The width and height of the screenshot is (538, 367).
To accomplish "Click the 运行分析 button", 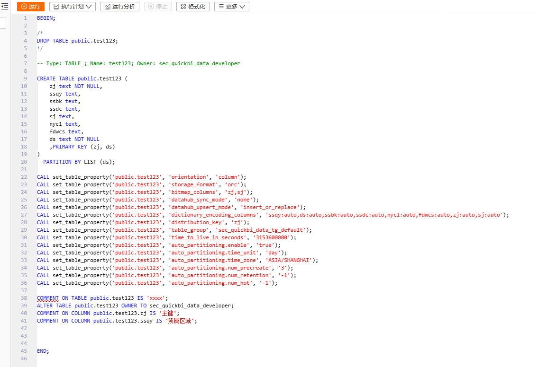I will coord(120,7).
